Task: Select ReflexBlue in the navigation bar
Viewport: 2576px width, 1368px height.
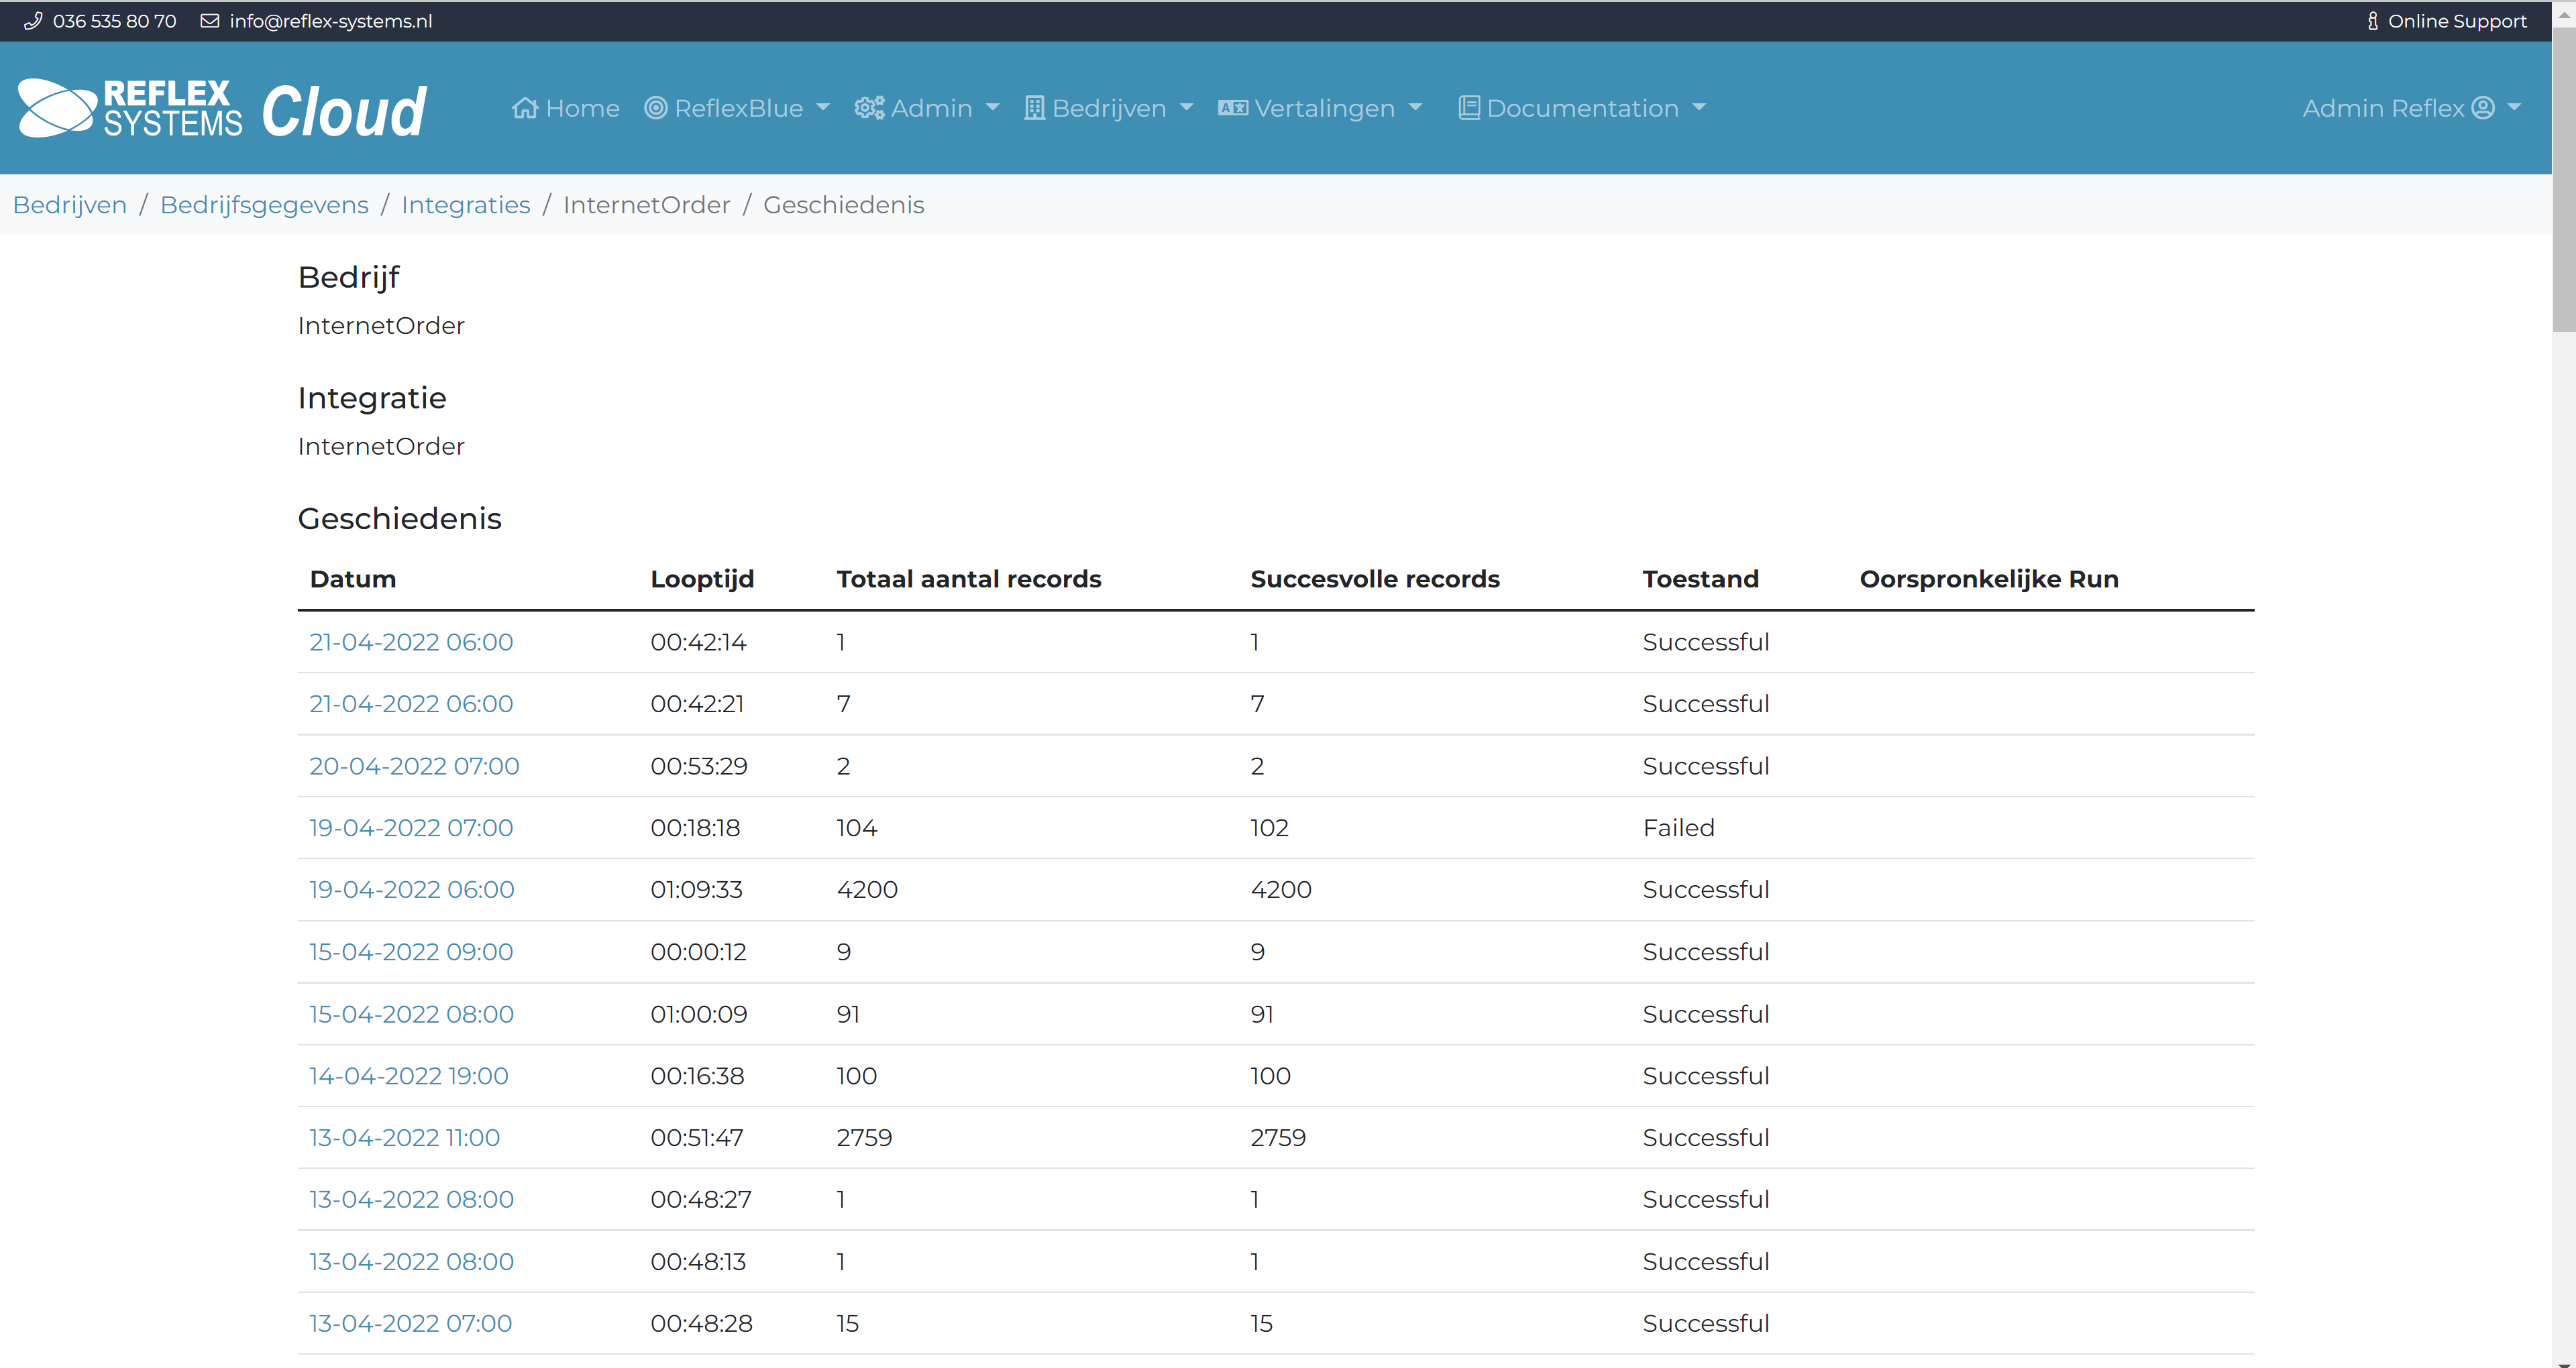Action: (738, 107)
